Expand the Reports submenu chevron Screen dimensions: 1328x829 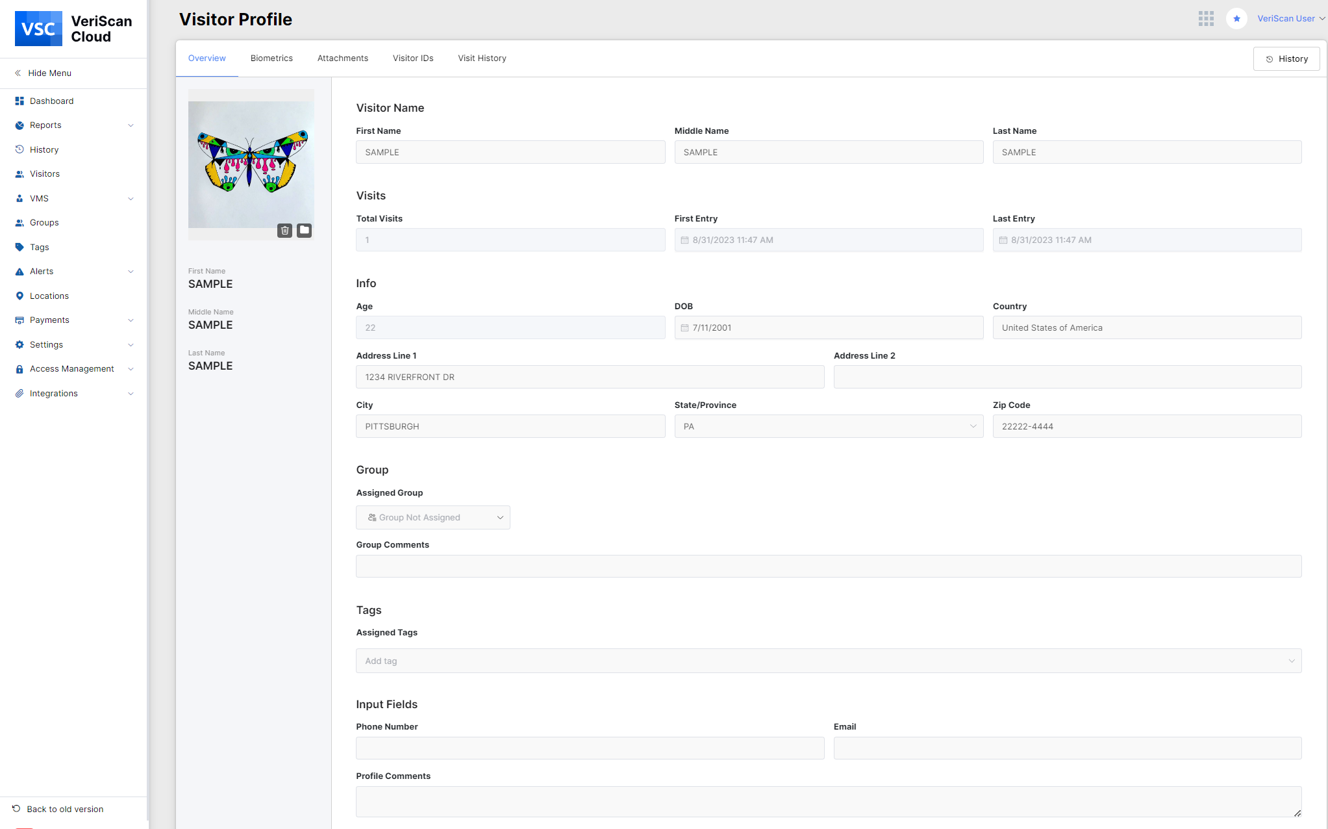[x=131, y=125]
